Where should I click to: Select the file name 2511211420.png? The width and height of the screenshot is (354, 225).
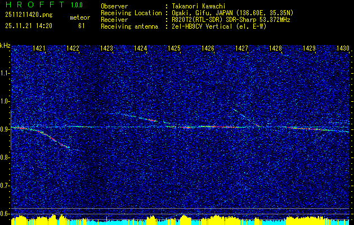tap(29, 15)
